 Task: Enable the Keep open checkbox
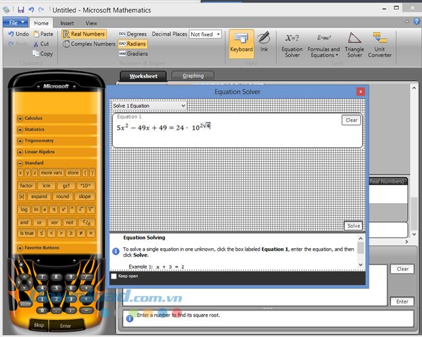114,276
